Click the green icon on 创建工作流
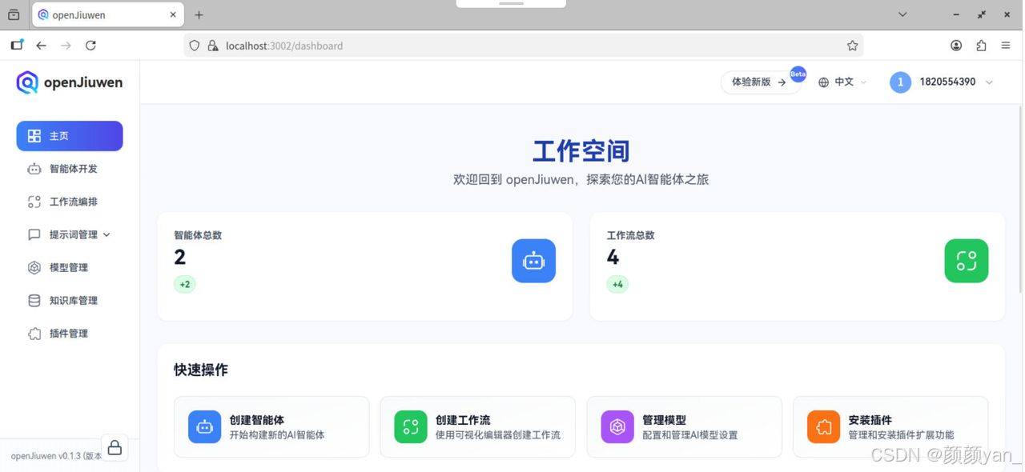 pos(411,426)
